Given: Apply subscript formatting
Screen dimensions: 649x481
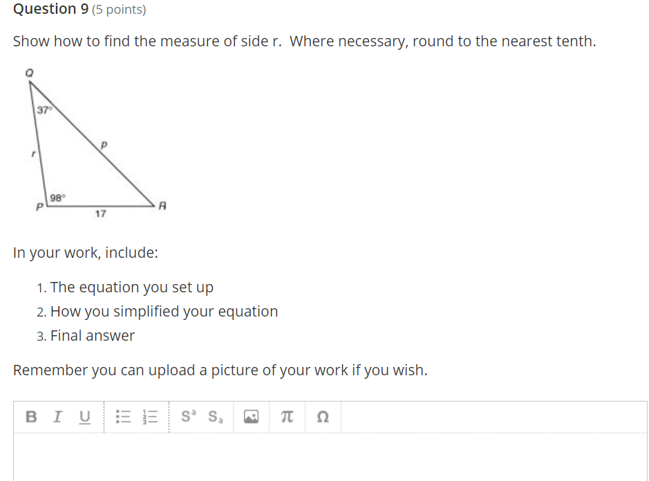Looking at the screenshot, I should pos(216,417).
